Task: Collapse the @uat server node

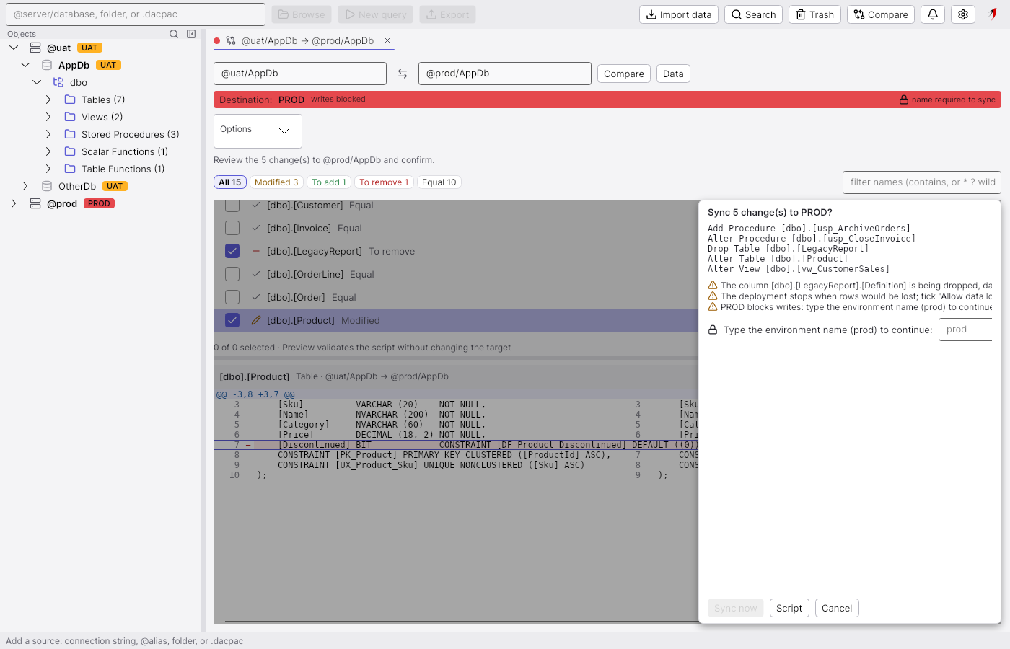Action: point(14,48)
